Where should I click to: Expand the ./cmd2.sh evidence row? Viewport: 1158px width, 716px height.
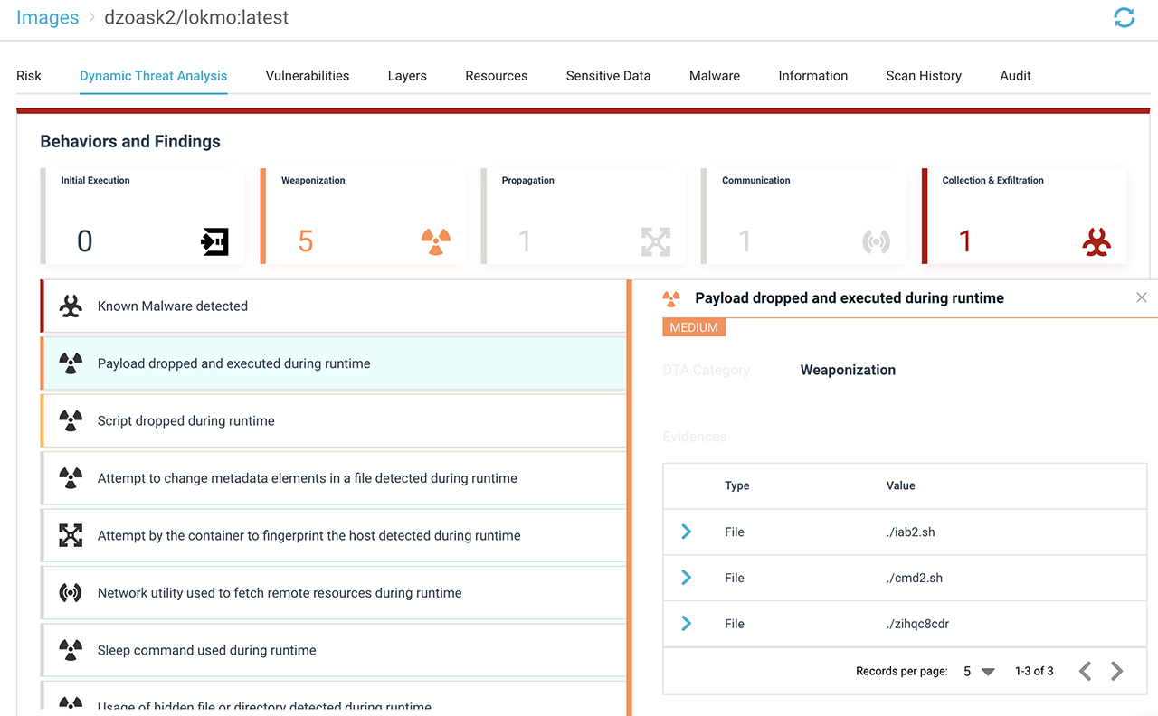(686, 578)
